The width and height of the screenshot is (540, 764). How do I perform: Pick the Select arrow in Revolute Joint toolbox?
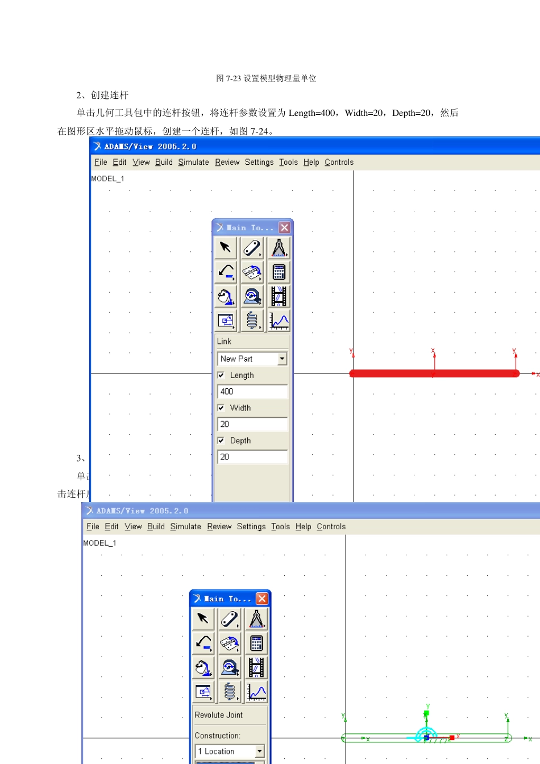[203, 619]
